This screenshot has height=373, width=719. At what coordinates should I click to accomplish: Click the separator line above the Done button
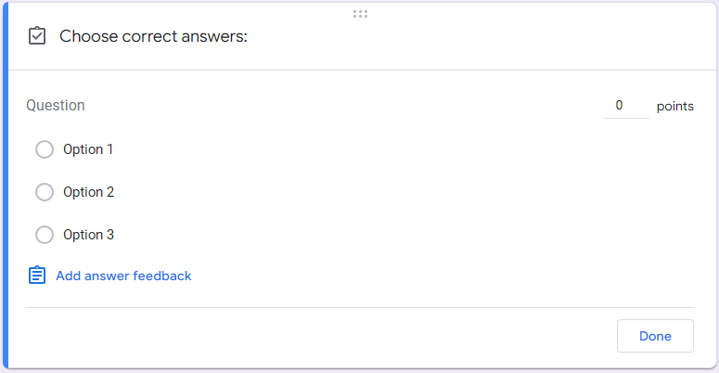click(x=360, y=307)
